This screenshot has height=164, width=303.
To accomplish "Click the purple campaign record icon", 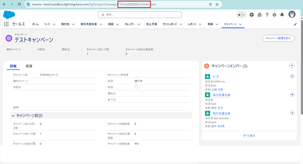I will (x=9, y=39).
